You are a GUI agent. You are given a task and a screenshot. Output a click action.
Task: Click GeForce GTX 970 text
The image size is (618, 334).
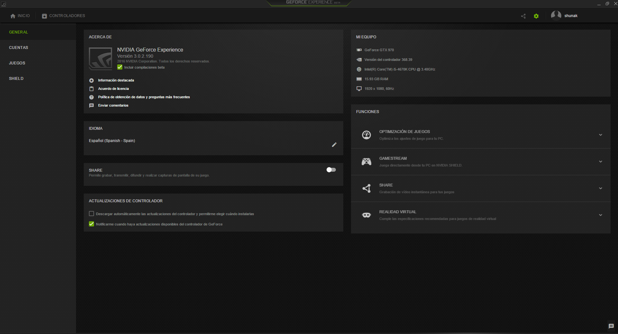(x=379, y=50)
